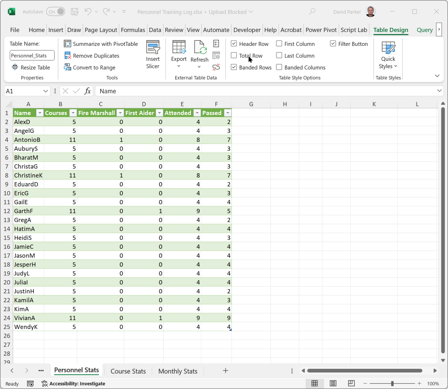The image size is (448, 389).
Task: Click the Insert Function fx icon
Action: pos(87,91)
